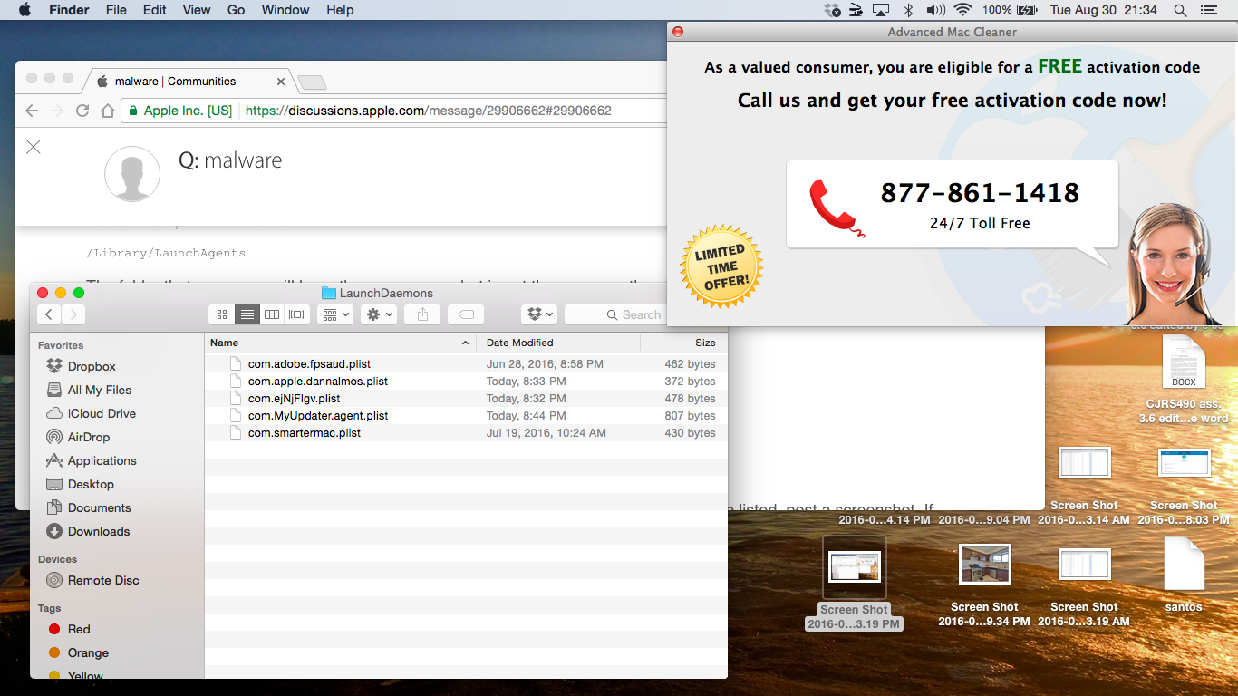Close the malware | Communities tab
The width and height of the screenshot is (1238, 696).
click(x=281, y=82)
